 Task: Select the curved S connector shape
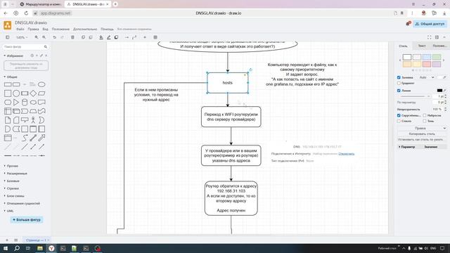click(x=25, y=138)
